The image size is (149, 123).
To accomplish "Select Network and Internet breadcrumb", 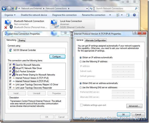I will (x=31, y=9).
